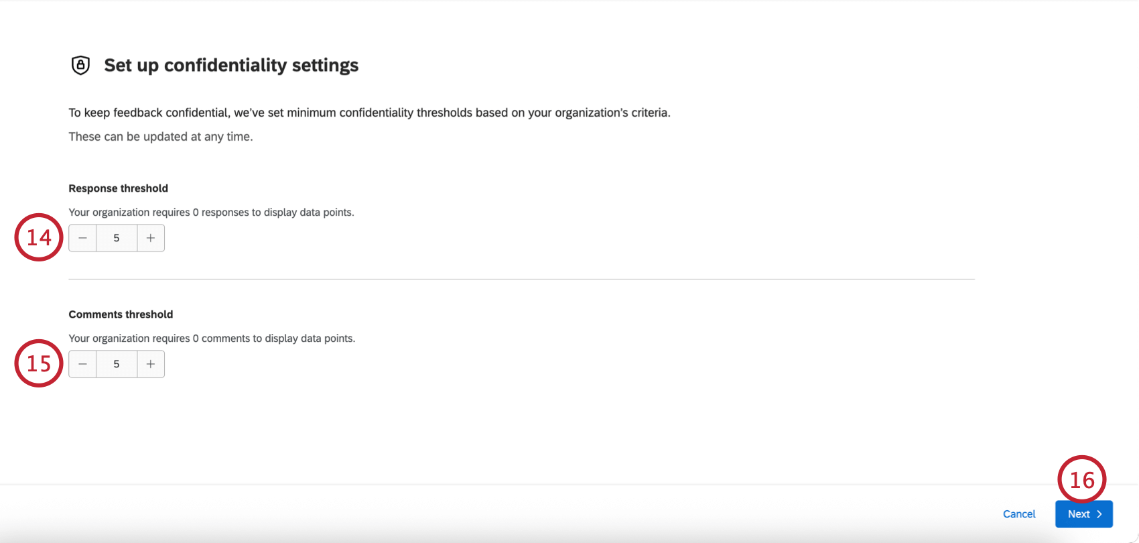The image size is (1139, 543).
Task: Click the "To keep feedback confidential" description
Action: [x=369, y=113]
